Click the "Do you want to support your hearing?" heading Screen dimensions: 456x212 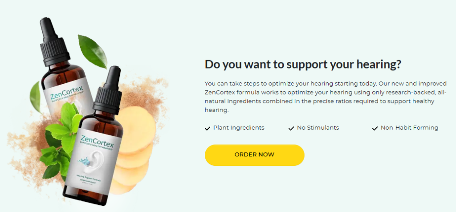tap(303, 65)
